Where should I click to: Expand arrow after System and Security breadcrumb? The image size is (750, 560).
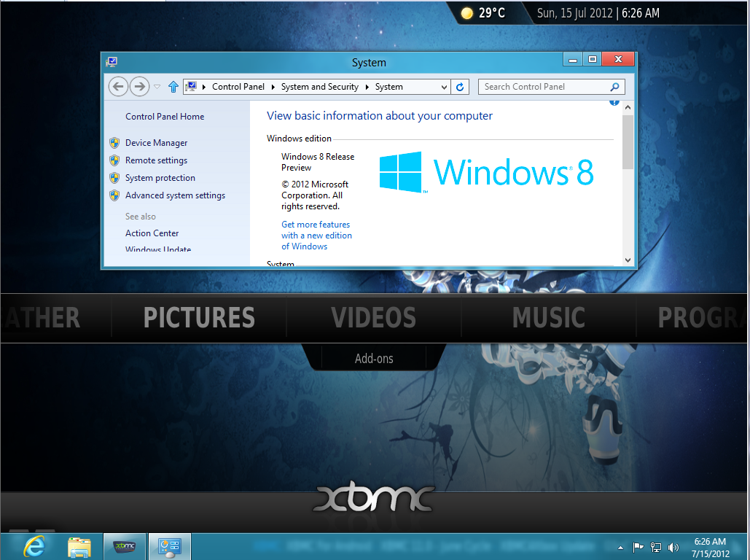[367, 87]
